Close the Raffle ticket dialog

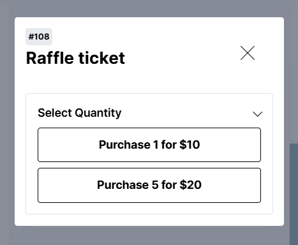(x=248, y=53)
